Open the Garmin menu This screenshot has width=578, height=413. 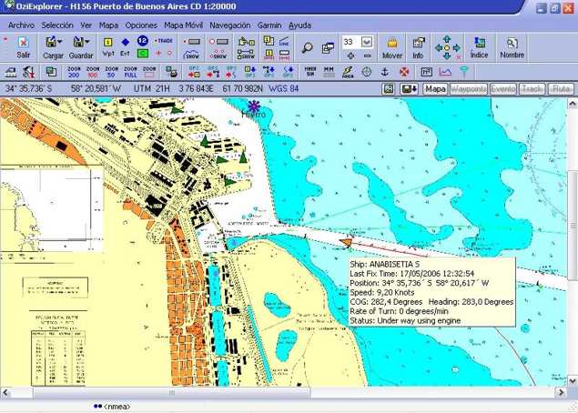click(x=269, y=25)
